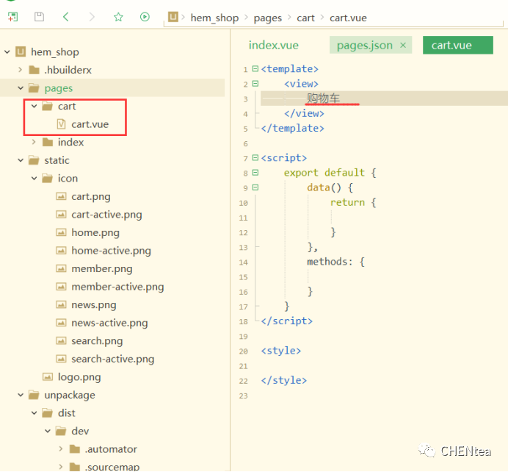Collapse the hem_shop project root
This screenshot has height=472, width=508.
click(7, 52)
